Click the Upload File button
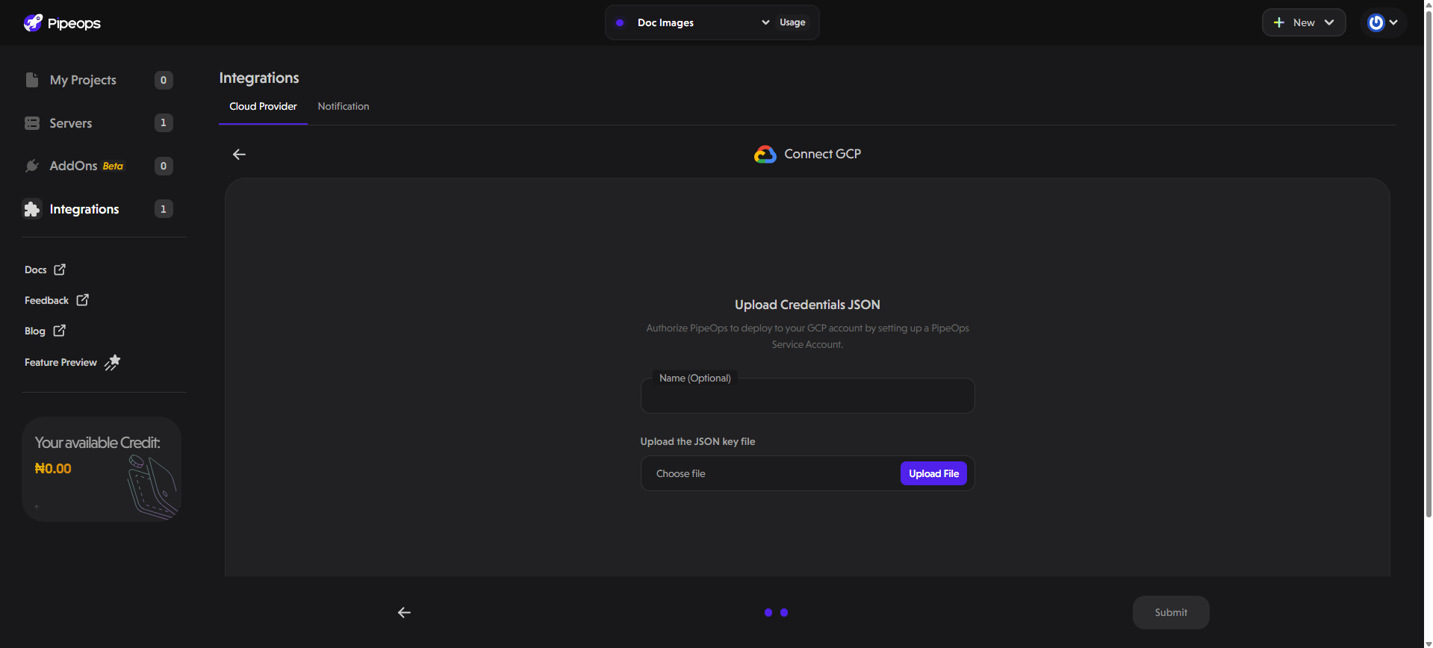Viewport: 1433px width, 648px height. pos(933,473)
